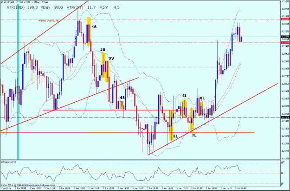Click the 98.0 RDay value
290x191 pixels.
pyautogui.click(x=58, y=7)
